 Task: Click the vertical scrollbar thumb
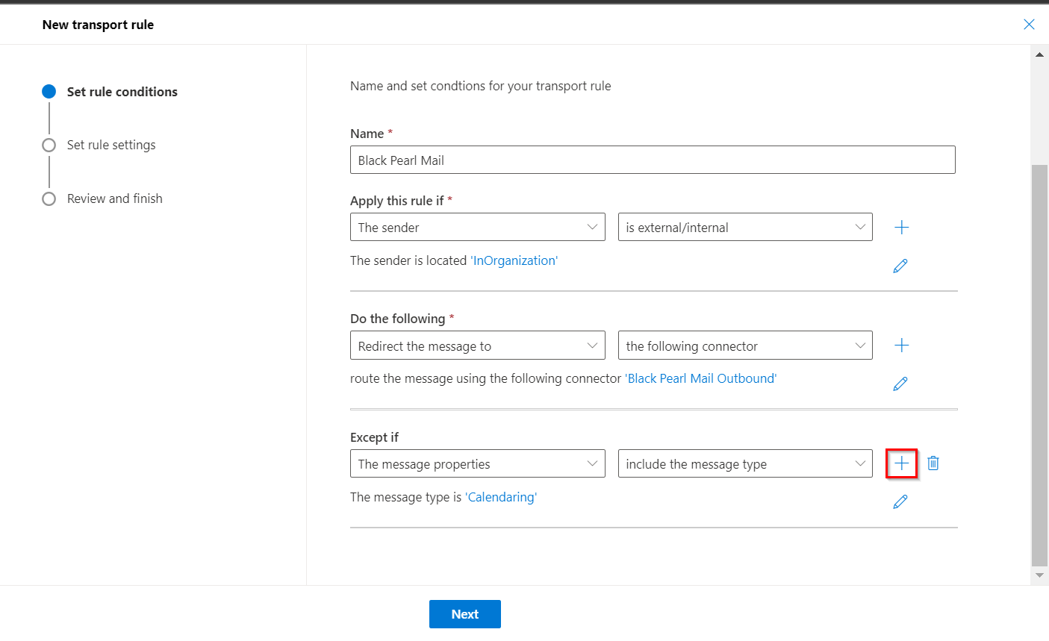pyautogui.click(x=1039, y=364)
